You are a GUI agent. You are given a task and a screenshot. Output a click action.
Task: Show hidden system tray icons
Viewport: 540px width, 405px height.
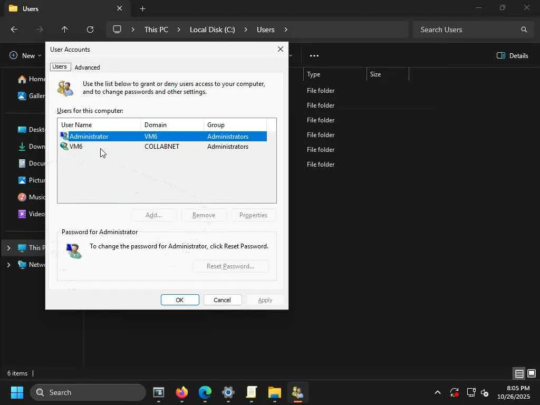[438, 392]
